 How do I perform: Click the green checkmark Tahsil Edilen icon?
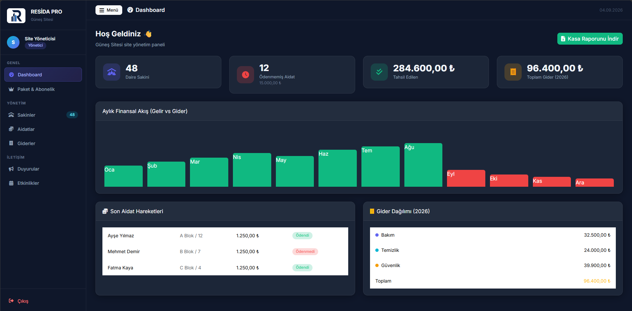coord(379,72)
